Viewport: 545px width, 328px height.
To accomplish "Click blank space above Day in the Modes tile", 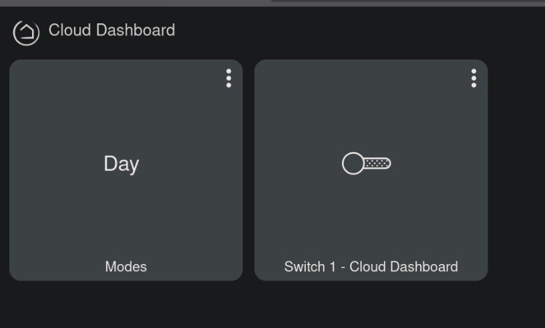I will coord(121,107).
